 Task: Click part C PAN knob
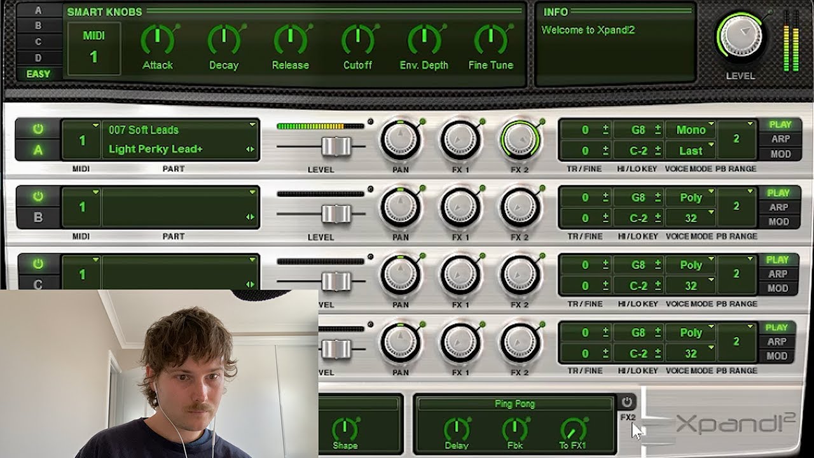pos(401,275)
